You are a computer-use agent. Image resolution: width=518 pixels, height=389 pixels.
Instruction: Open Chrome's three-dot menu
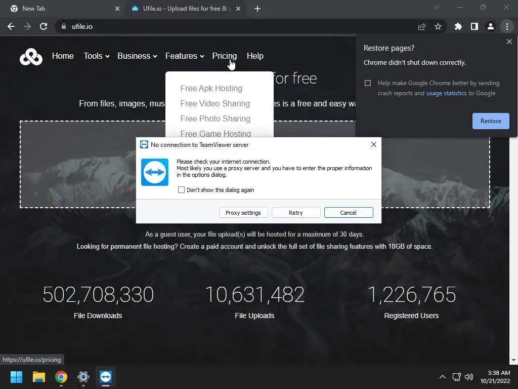tap(507, 26)
